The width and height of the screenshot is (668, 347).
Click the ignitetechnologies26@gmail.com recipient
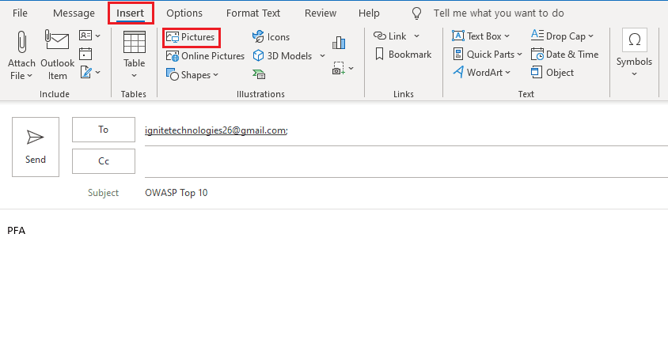[216, 130]
